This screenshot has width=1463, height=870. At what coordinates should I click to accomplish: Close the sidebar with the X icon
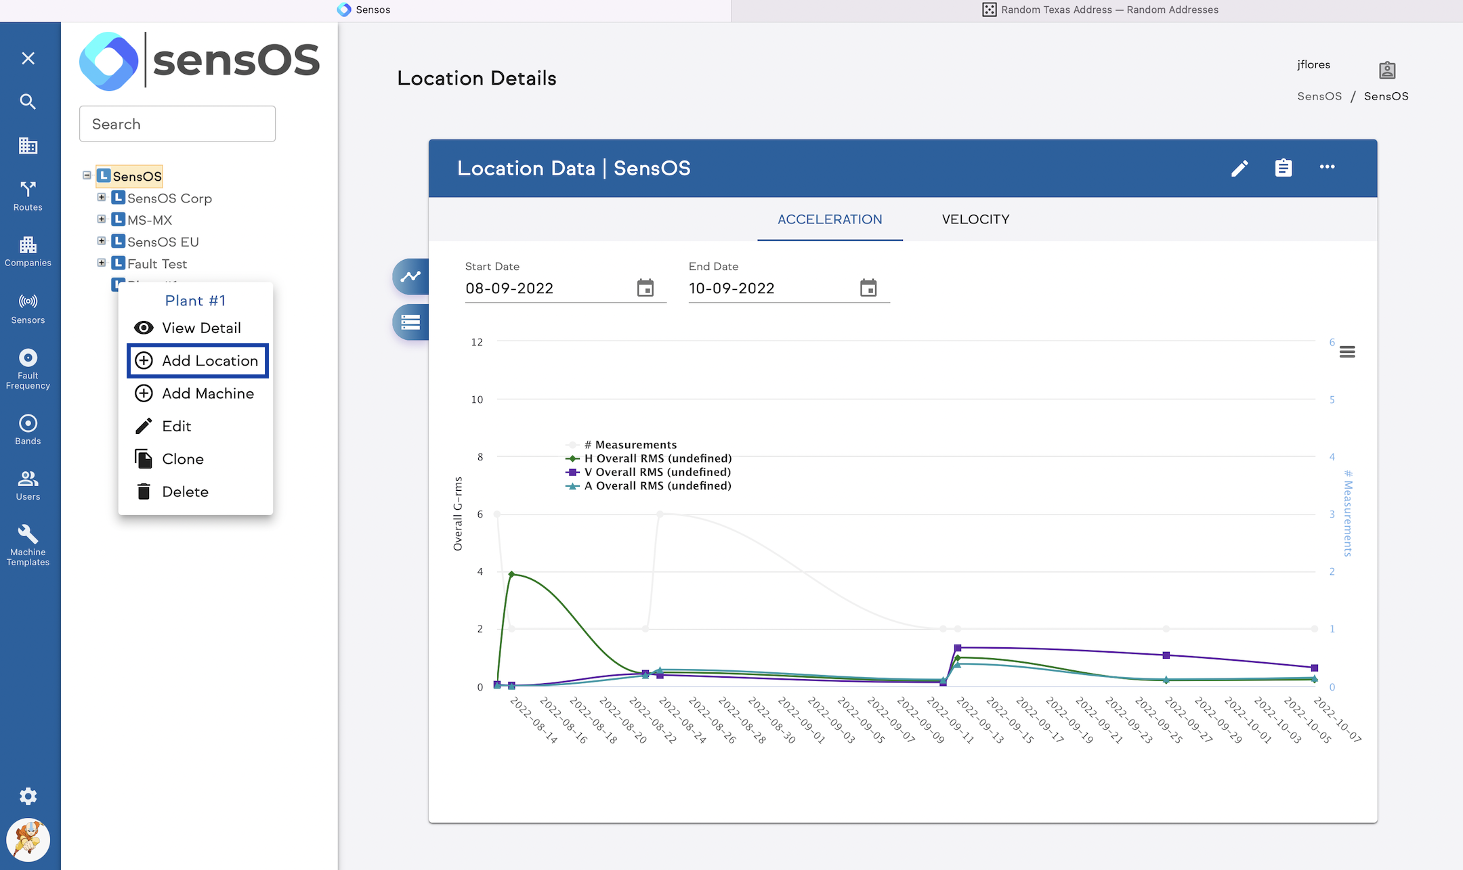(x=28, y=58)
